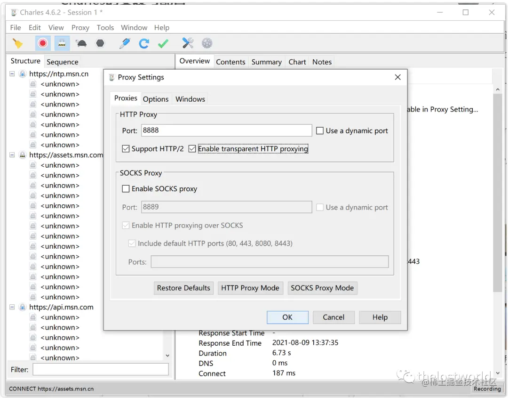Screen dimensions: 508x398
Task: Select first <unknown> under ntp.msn.cn
Action: 60,84
